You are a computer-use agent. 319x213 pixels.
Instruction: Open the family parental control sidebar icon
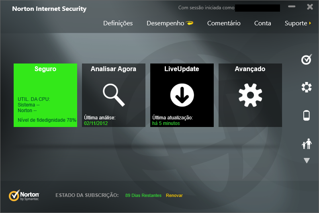tap(307, 144)
